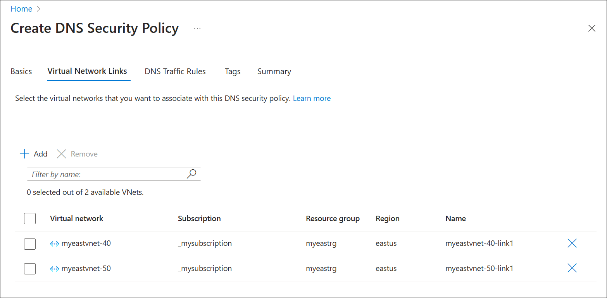Click the Remove button label

click(84, 154)
